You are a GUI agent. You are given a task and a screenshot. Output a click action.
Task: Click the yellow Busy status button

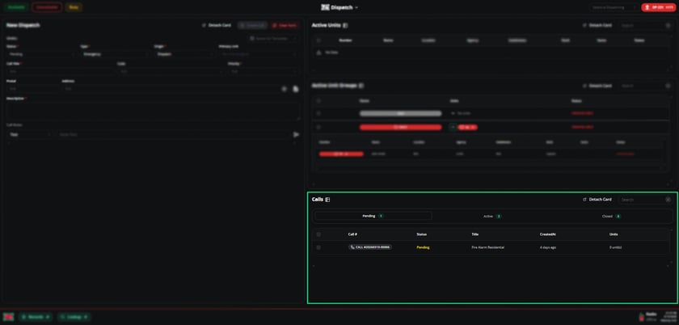tap(74, 7)
